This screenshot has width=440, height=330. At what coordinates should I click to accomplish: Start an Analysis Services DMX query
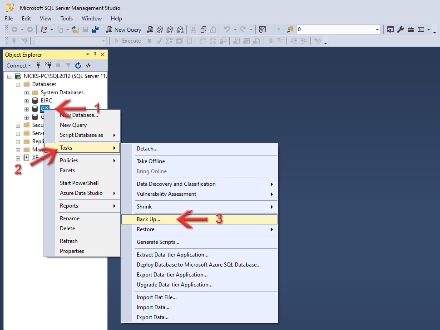170,29
